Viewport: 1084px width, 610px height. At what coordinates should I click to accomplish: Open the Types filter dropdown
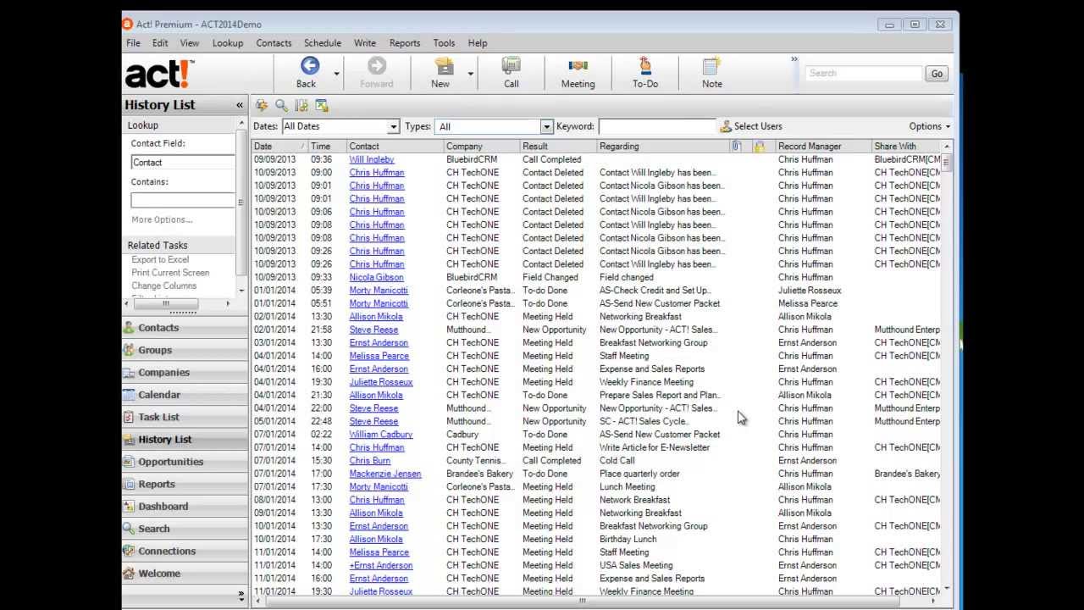[546, 127]
